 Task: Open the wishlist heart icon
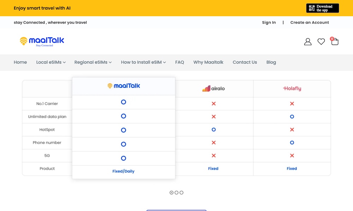[321, 42]
